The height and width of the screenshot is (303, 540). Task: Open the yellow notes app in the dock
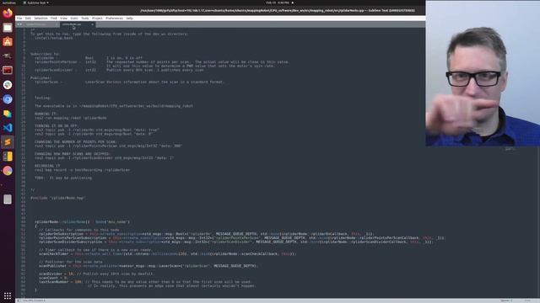click(x=8, y=157)
